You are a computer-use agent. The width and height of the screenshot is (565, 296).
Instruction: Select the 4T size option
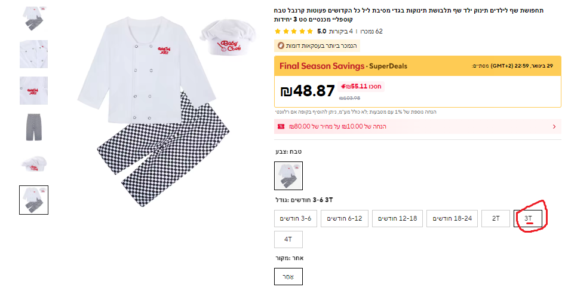coord(288,239)
